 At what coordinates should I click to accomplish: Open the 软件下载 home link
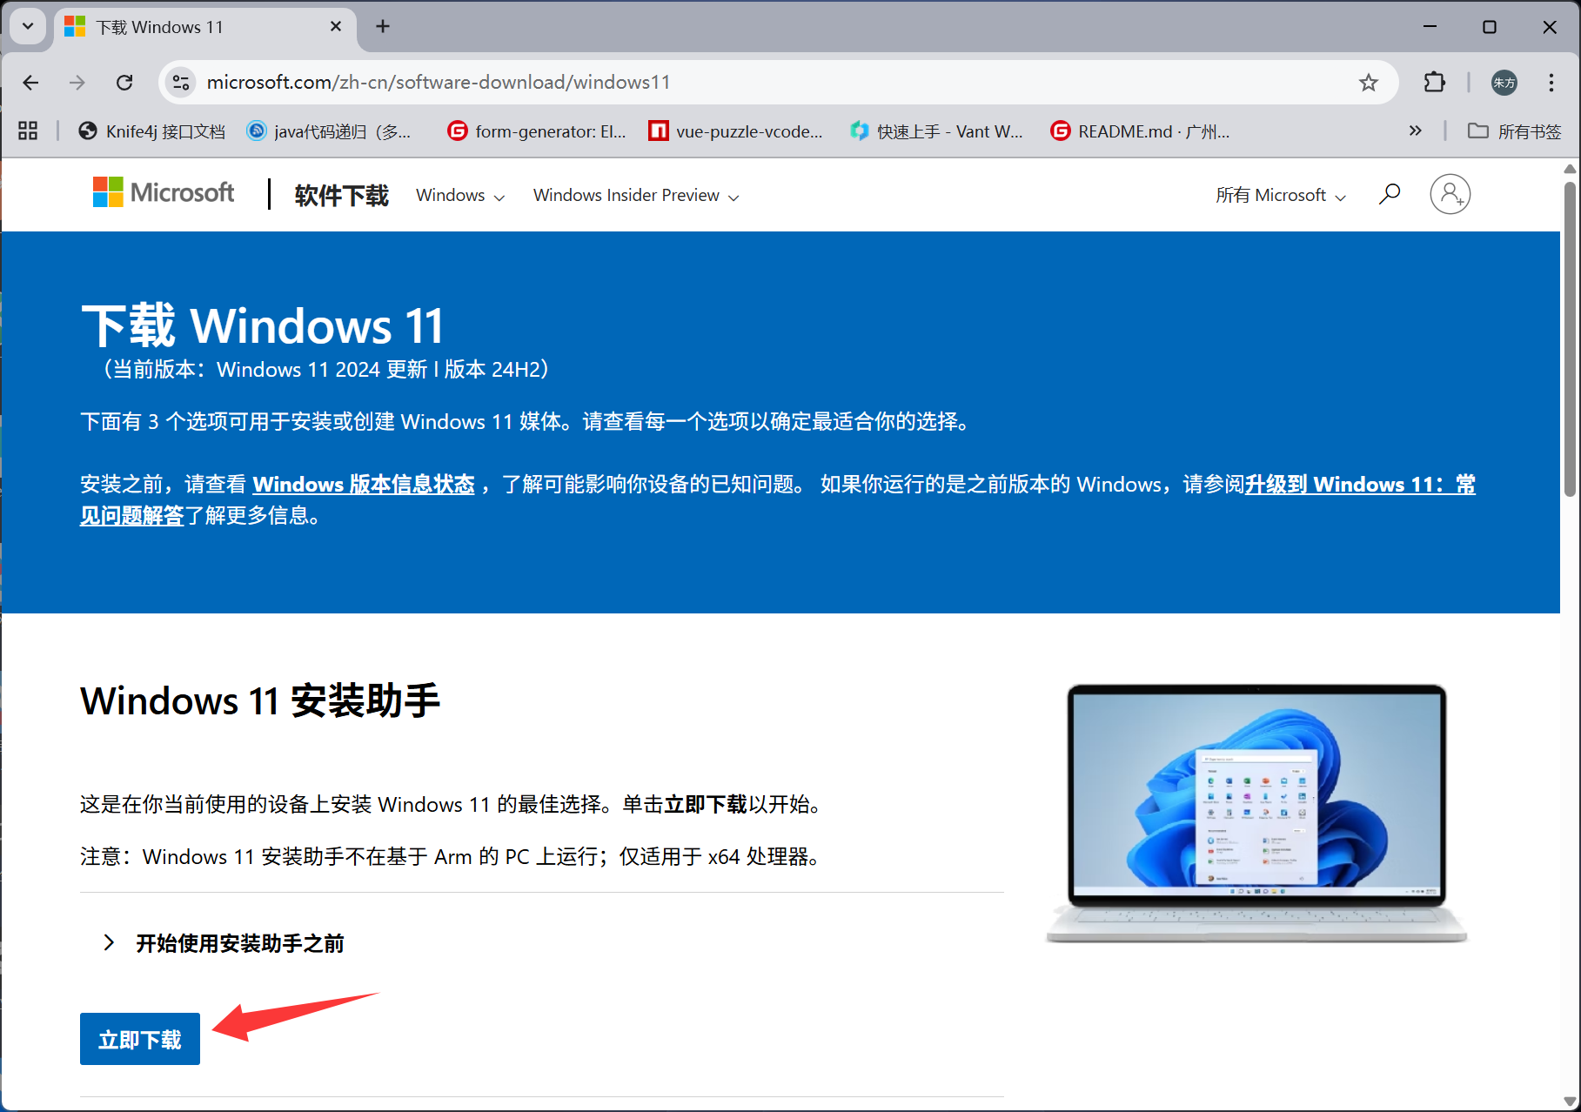pos(342,195)
